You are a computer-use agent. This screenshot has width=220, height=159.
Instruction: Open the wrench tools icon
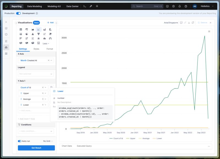91,6
